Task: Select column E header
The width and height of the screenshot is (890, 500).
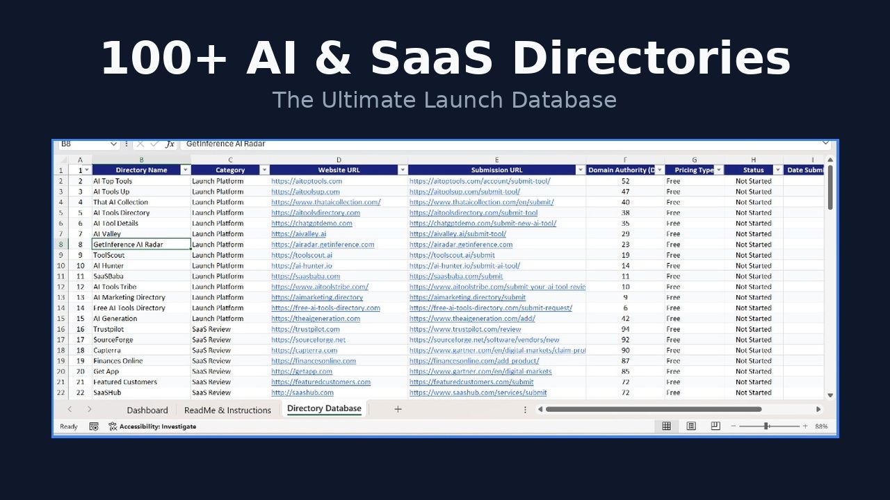Action: point(496,160)
